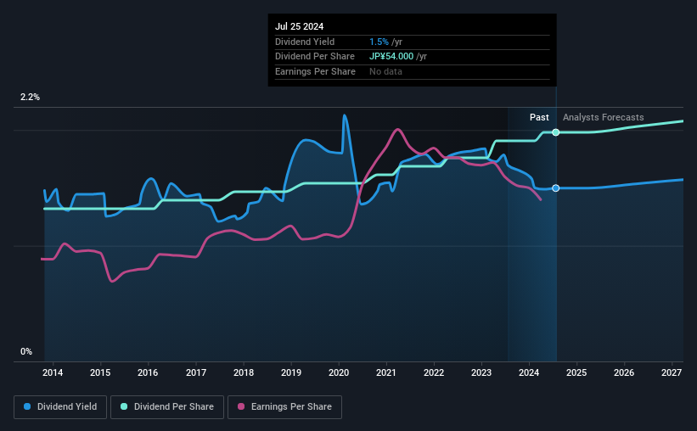Click the Jul 25 2024 tooltip date
Screen dimensions: 697x431
(299, 26)
